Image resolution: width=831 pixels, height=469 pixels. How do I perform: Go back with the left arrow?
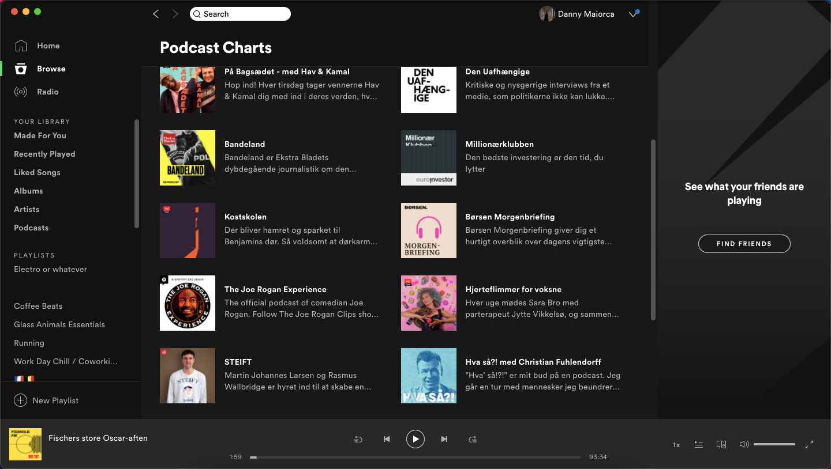point(156,14)
